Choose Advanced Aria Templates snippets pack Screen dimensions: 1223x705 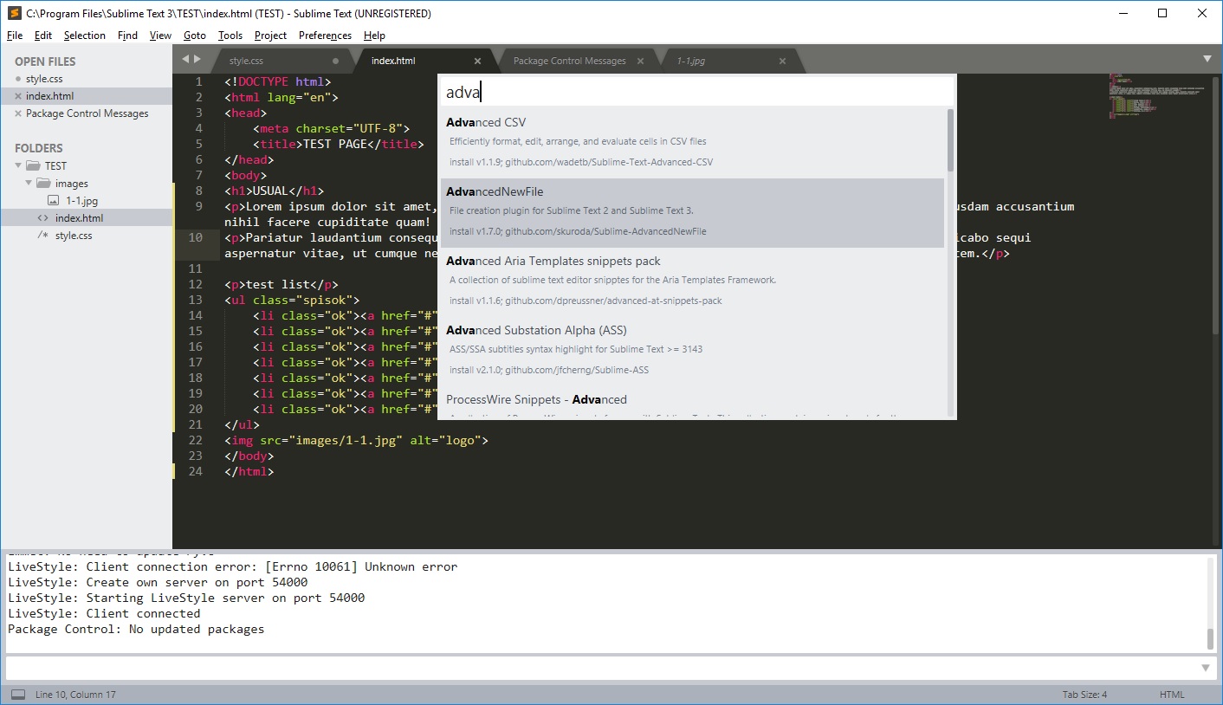pyautogui.click(x=692, y=281)
